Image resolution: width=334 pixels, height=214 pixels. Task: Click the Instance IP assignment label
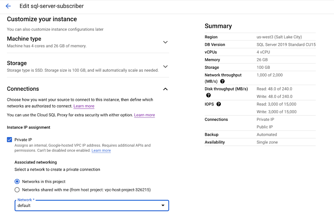(29, 127)
